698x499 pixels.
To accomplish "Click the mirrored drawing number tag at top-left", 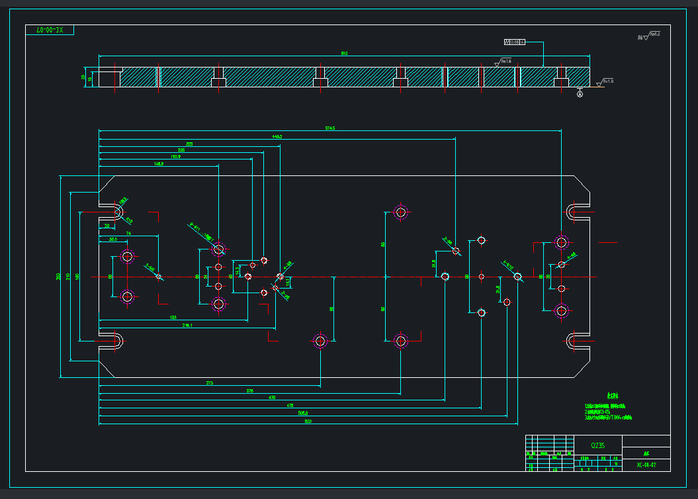I will (x=50, y=30).
